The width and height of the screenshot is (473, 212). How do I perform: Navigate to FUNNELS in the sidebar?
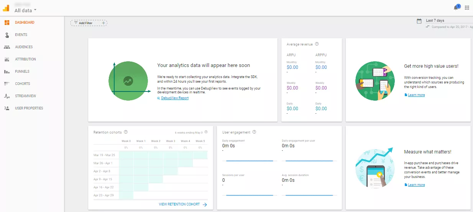pyautogui.click(x=22, y=72)
